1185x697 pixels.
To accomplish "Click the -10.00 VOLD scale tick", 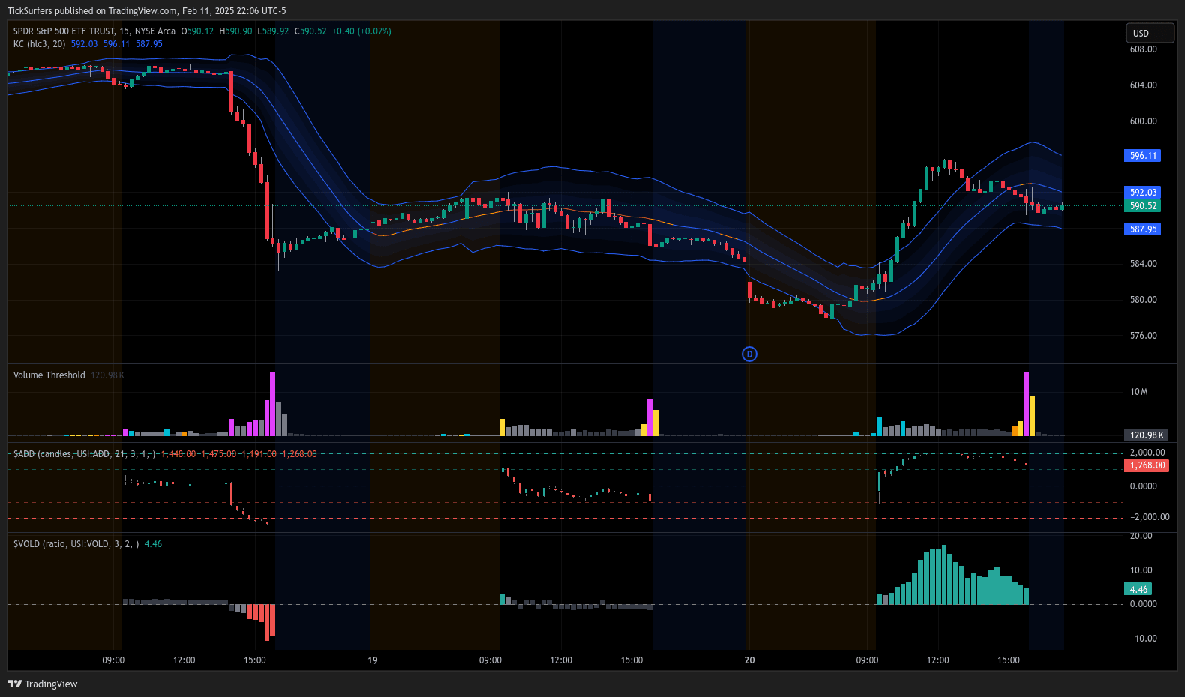I will click(x=1143, y=639).
